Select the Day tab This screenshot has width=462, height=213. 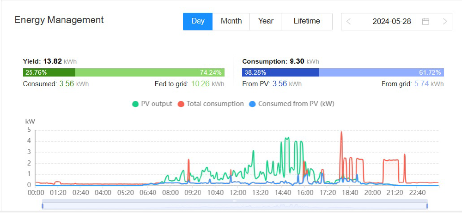198,21
